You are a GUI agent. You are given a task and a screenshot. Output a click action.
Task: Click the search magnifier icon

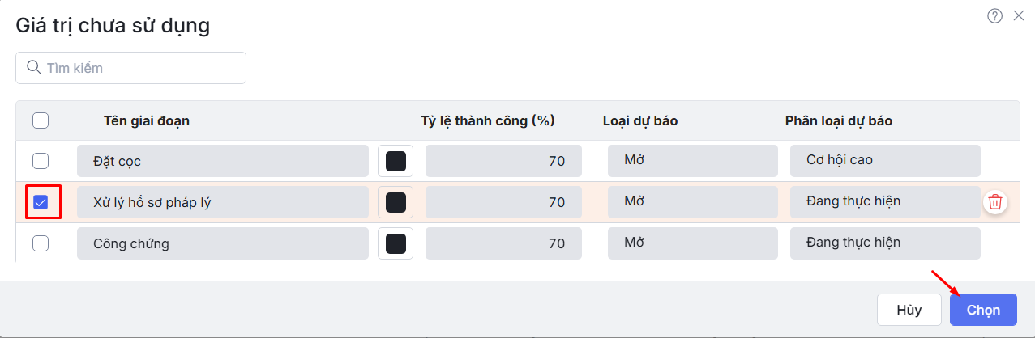pyautogui.click(x=34, y=68)
